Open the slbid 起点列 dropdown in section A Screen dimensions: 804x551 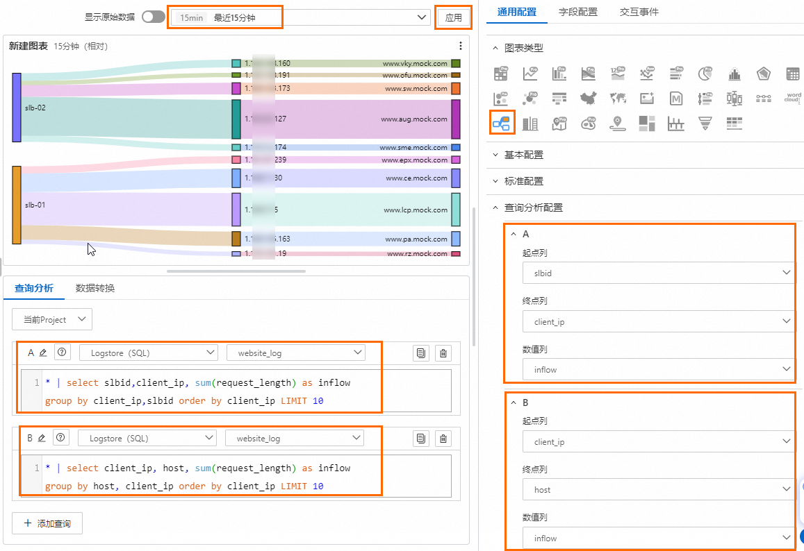658,273
